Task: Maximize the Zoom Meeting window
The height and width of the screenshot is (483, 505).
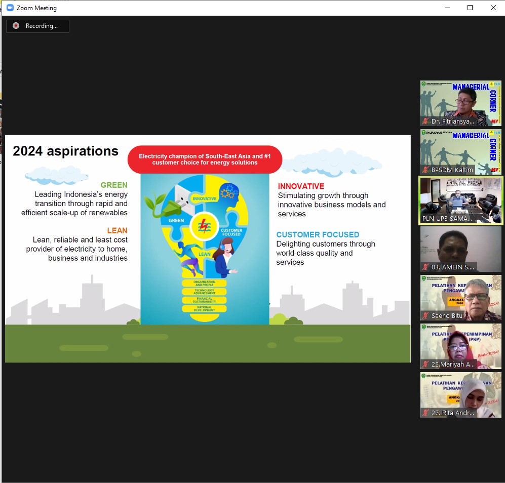Action: point(470,8)
